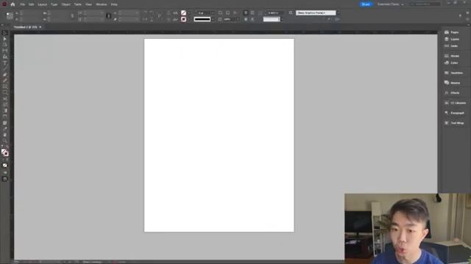Open the Help menu
Viewport: 471px width, 264px height.
coord(114,4)
